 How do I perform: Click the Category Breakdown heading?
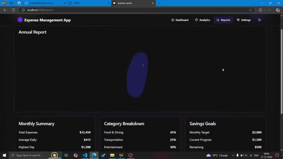pos(124,124)
